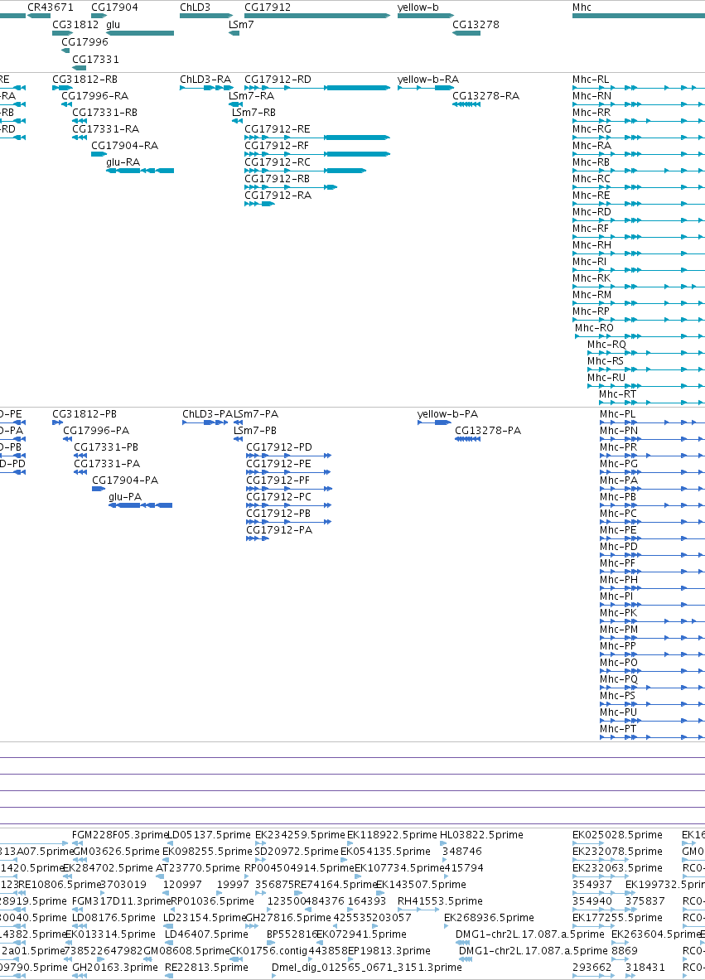Select the LSm7 gene label
Image resolution: width=705 pixels, height=980 pixels.
[241, 25]
